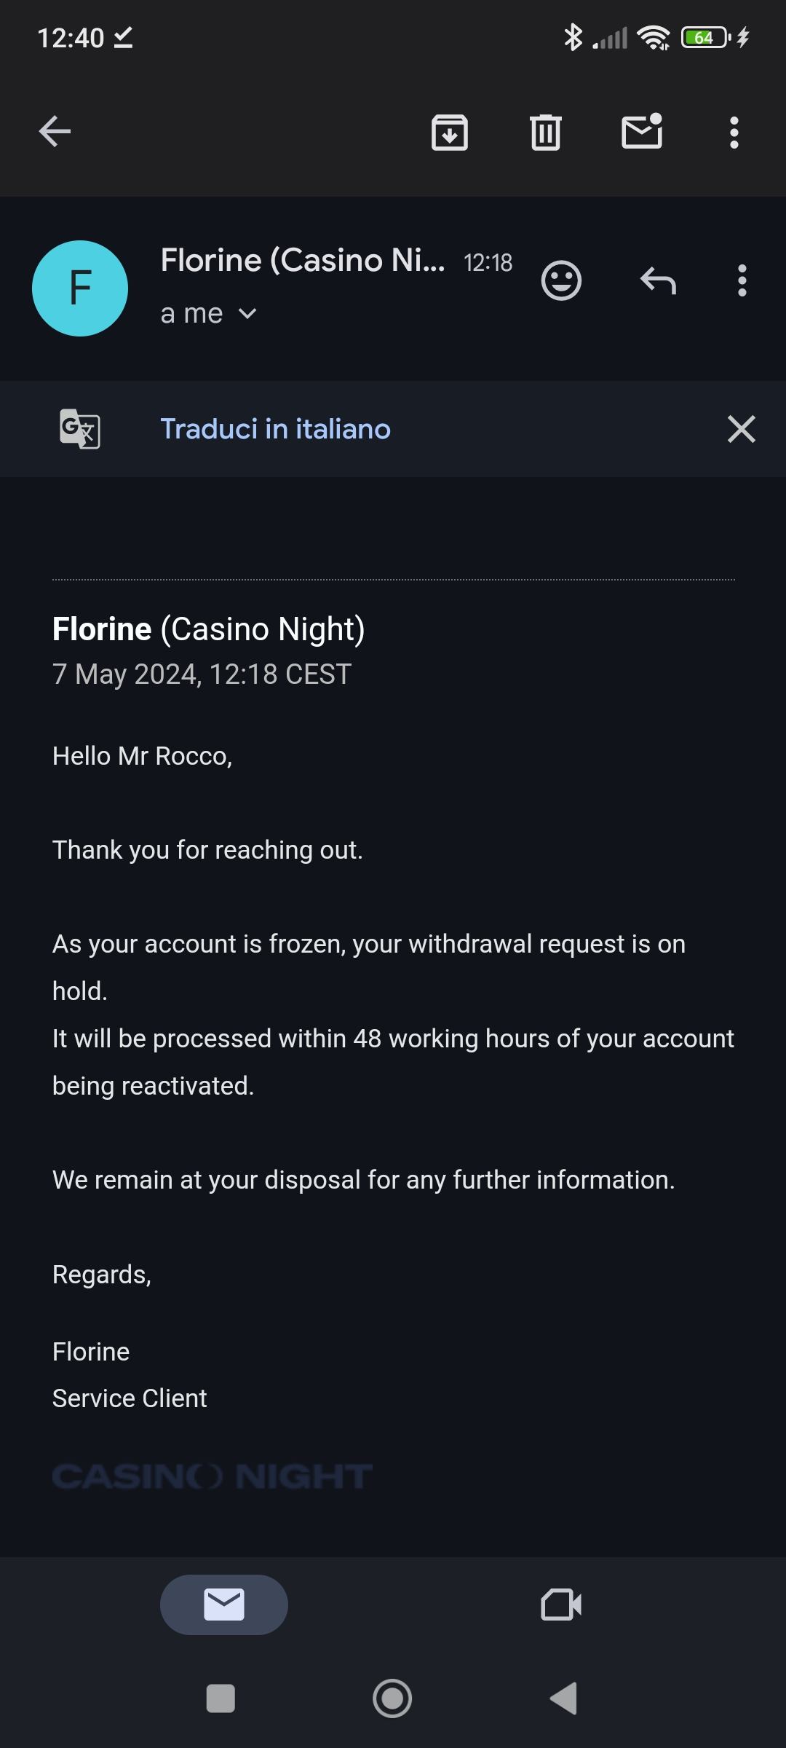786x1748 pixels.
Task: Tap the Android recent apps square button
Action: click(x=221, y=1698)
